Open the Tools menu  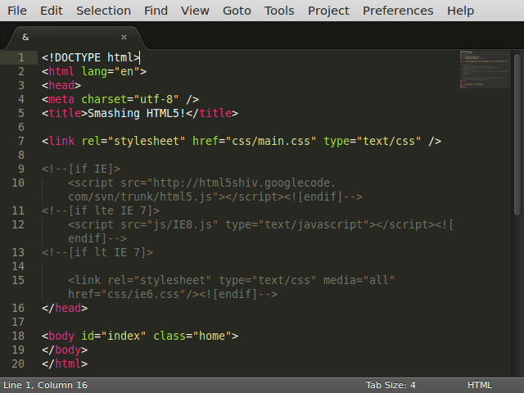pos(279,11)
